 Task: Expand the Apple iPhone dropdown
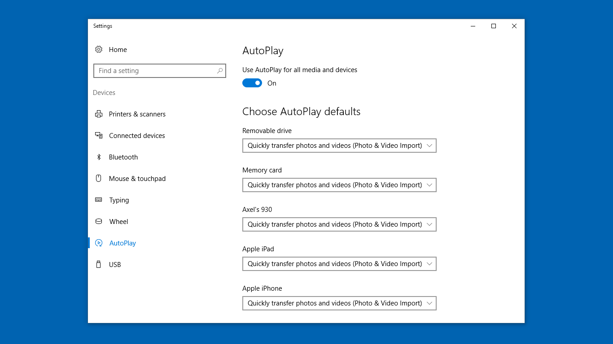[339, 303]
